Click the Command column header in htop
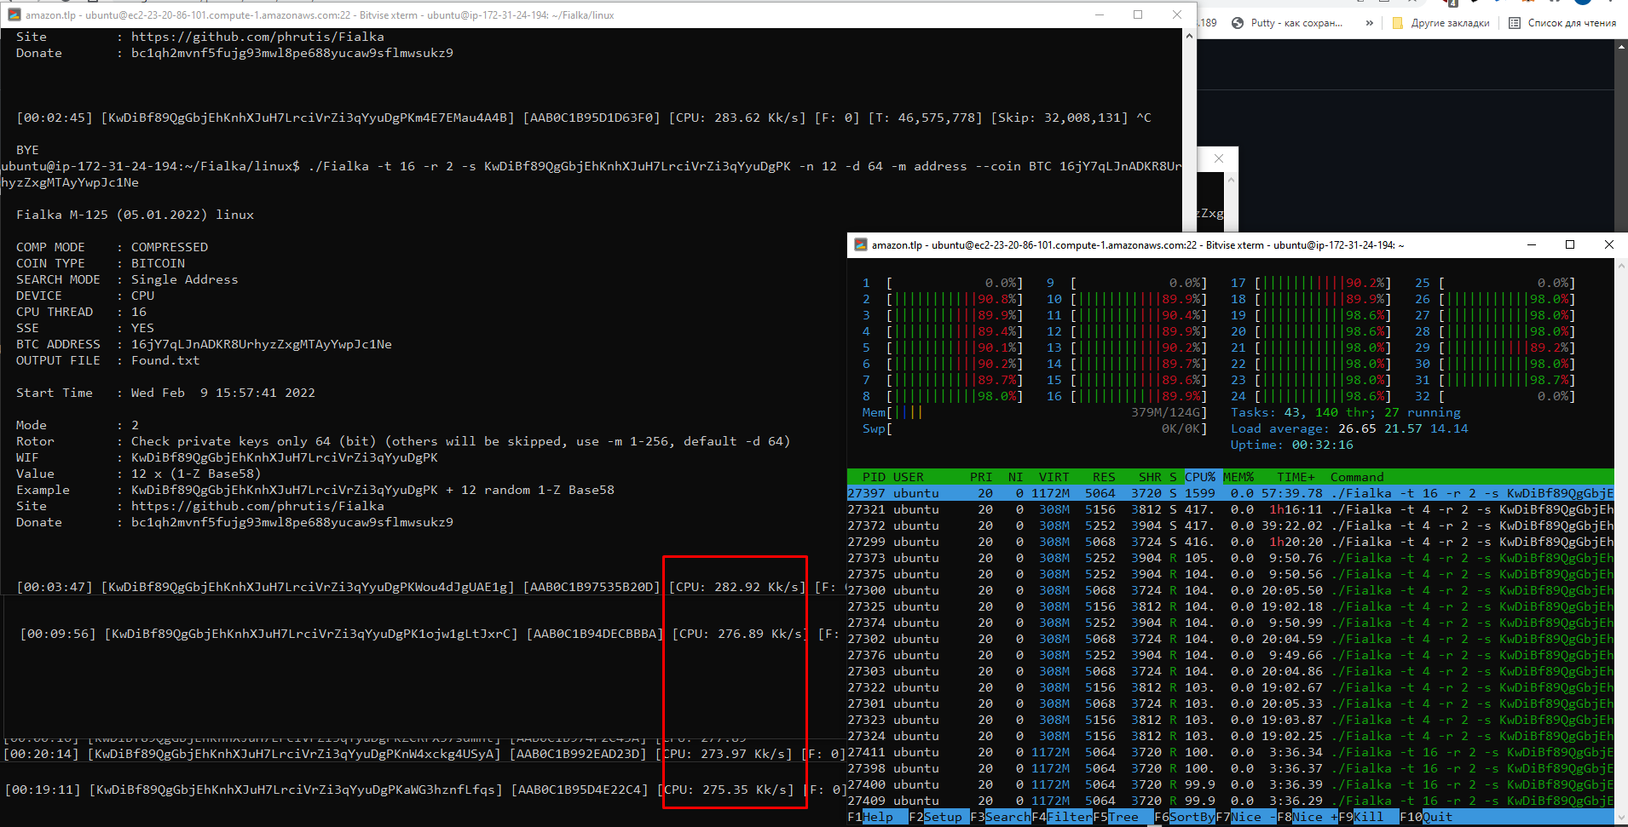 pyautogui.click(x=1357, y=477)
